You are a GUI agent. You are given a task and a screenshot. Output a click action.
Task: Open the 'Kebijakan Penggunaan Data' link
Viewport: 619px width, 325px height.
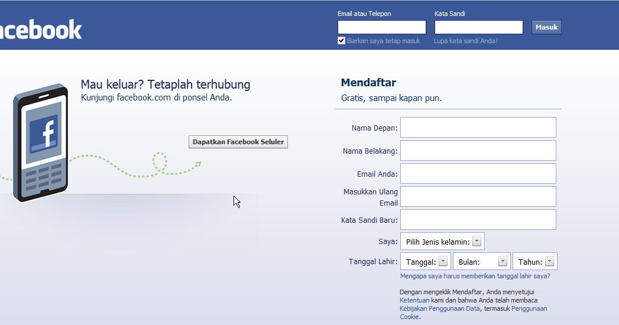tap(440, 308)
